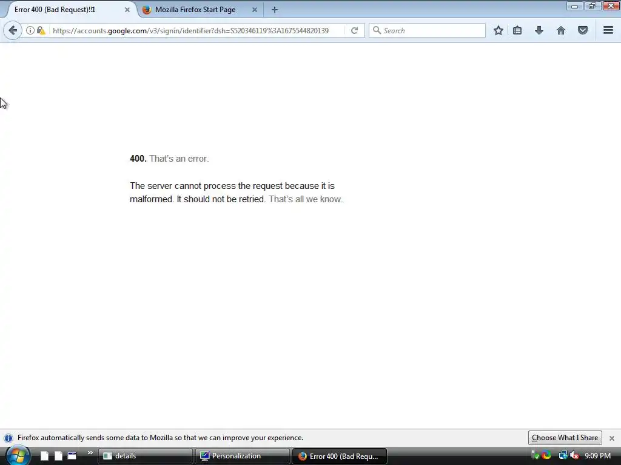Click the green check security tray icon

coord(535,455)
